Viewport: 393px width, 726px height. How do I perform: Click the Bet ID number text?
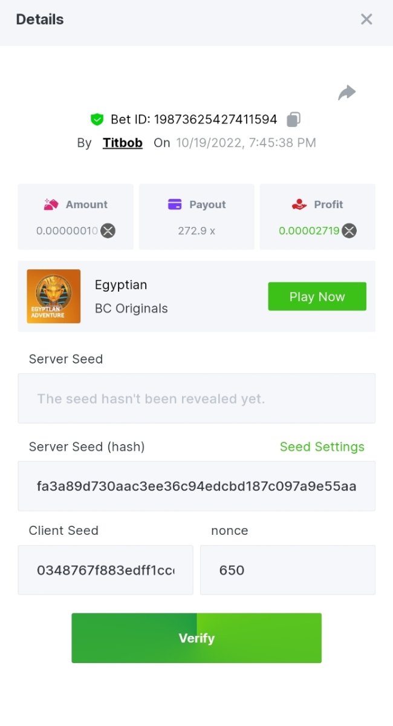(215, 119)
